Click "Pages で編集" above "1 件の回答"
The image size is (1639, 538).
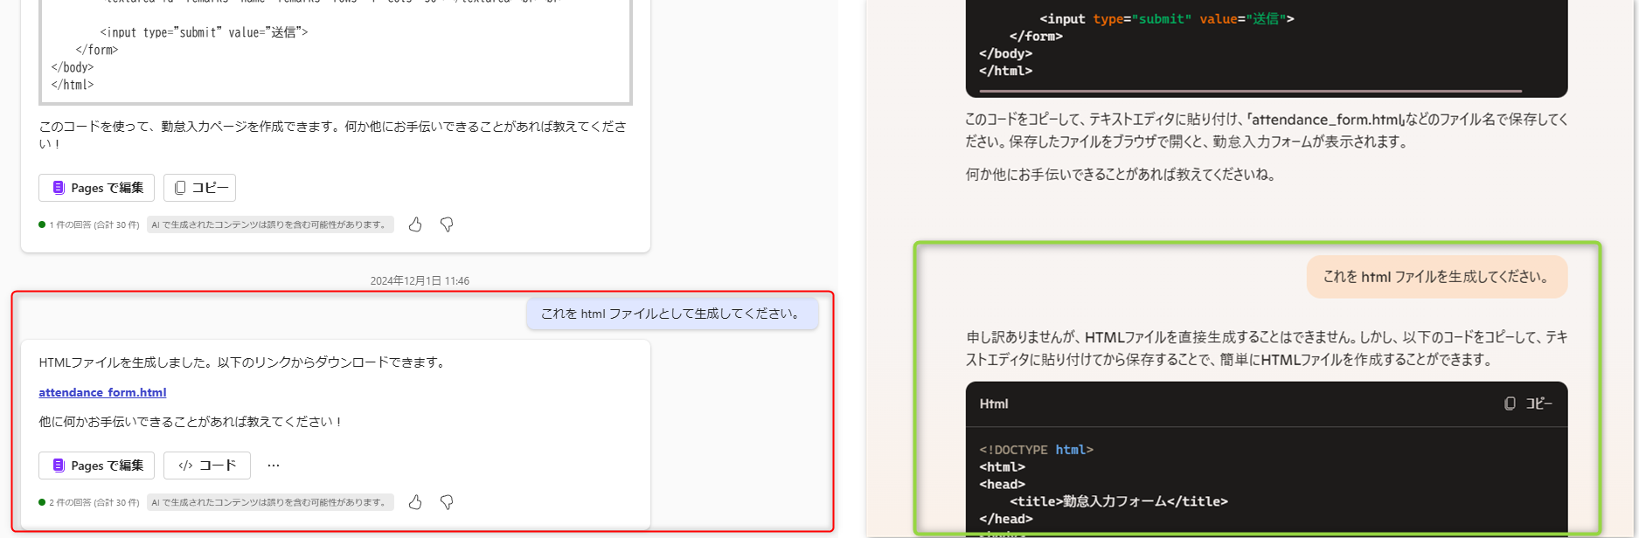click(x=96, y=188)
